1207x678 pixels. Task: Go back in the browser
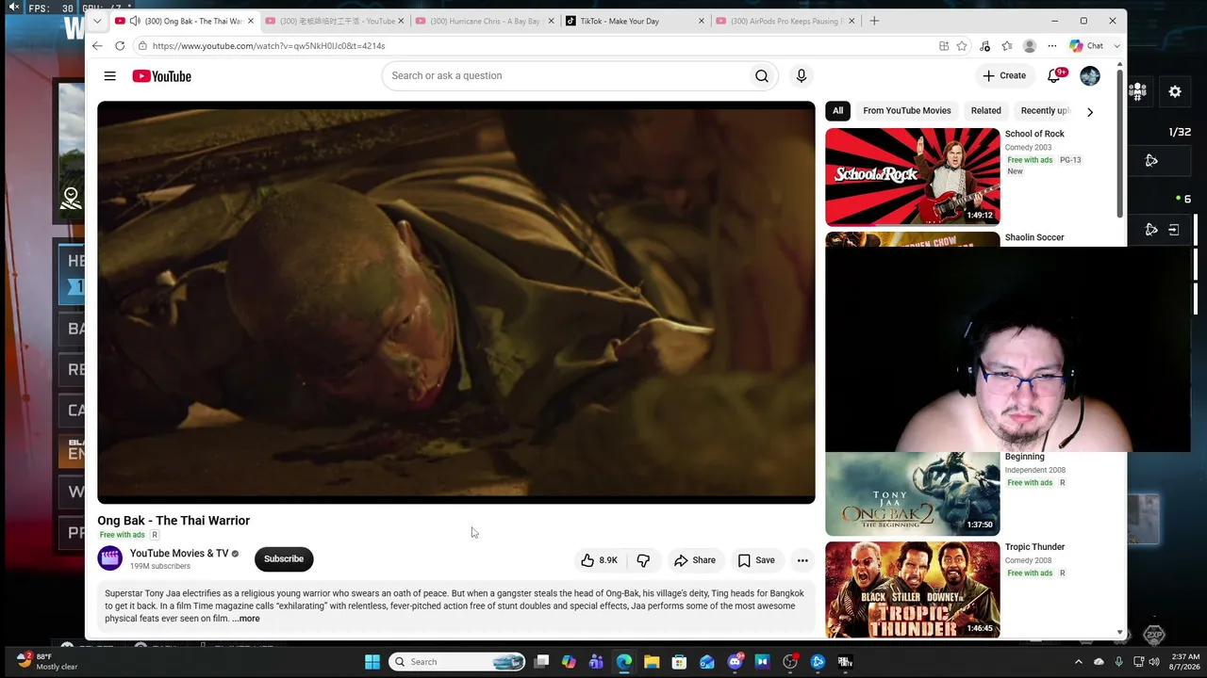click(x=97, y=46)
